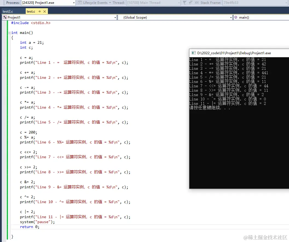
Task: Click the show threads in source icon
Action: [191, 2]
